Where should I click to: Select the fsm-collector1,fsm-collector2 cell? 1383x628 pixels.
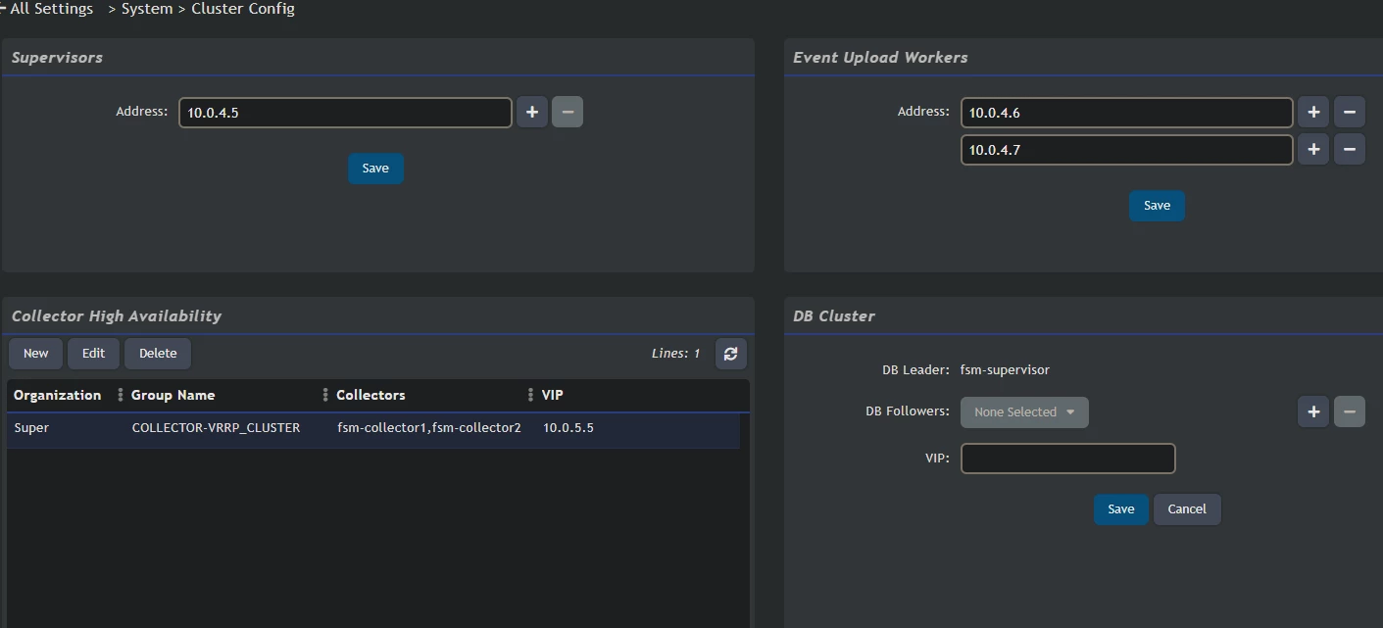(429, 428)
